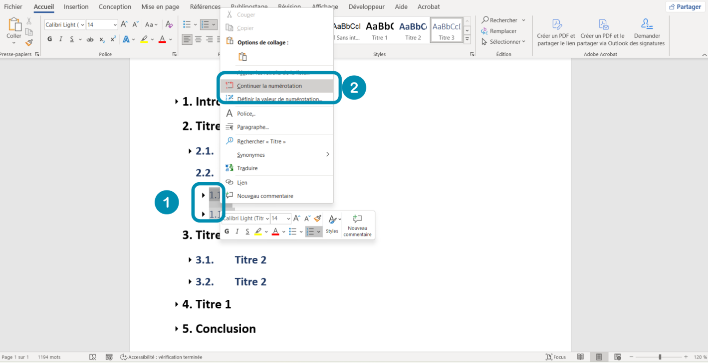The width and height of the screenshot is (708, 364).
Task: Click the Format Painter brush in the ribbon
Action: point(29,43)
